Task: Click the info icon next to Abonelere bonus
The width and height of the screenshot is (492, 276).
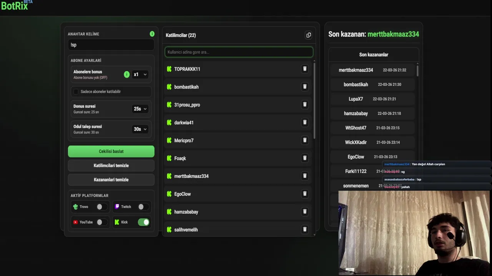Action: pyautogui.click(x=126, y=74)
